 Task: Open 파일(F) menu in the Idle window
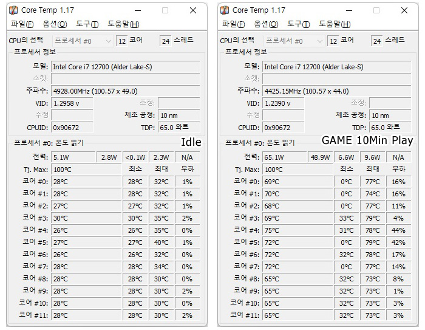(22, 24)
